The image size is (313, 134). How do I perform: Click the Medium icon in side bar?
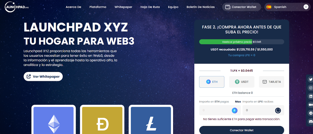point(311,104)
